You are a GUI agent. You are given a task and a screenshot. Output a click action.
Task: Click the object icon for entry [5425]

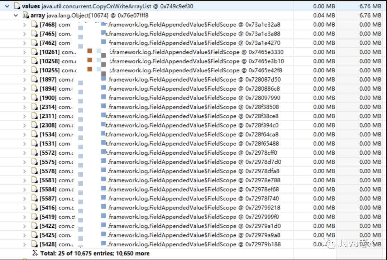tap(34, 235)
